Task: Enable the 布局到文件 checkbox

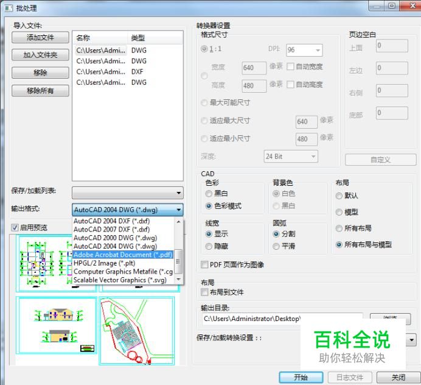Action: click(x=204, y=292)
